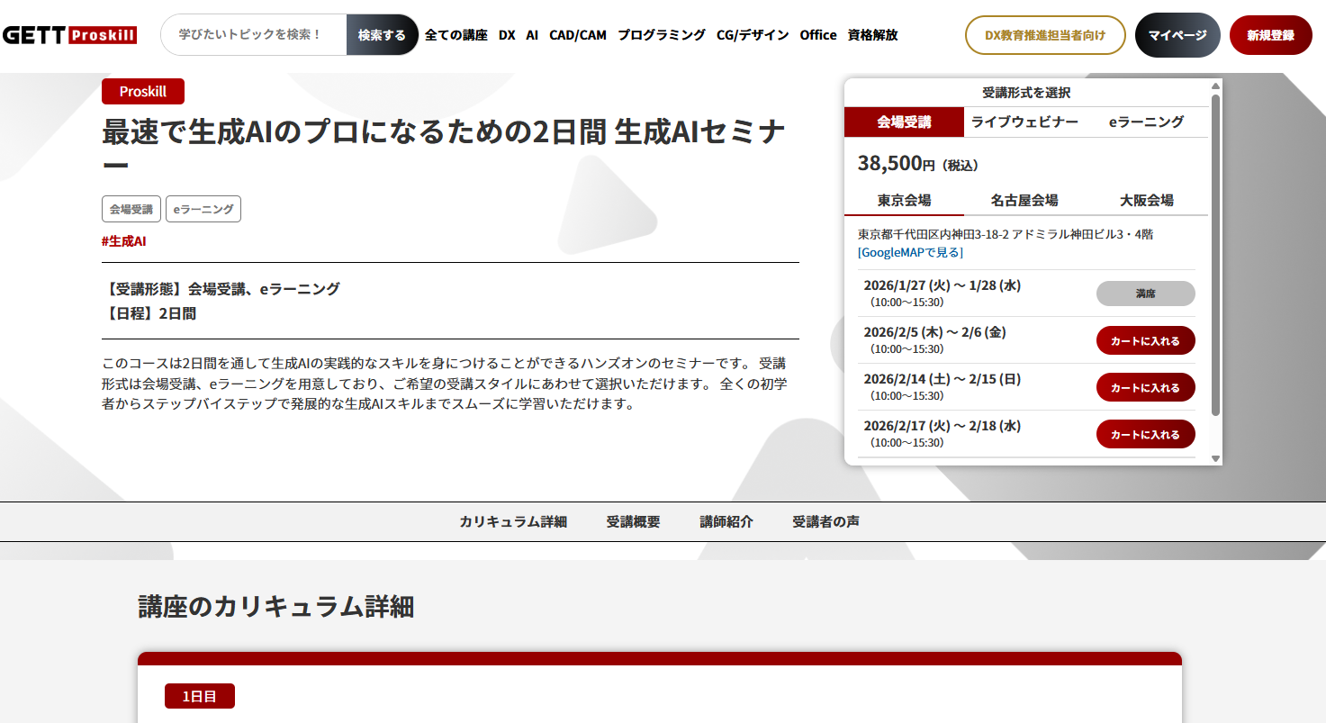Viewport: 1326px width, 723px height.
Task: Open マイページ
Action: coord(1177,35)
